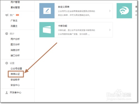Viewport: 139px width, 104px height.
Task: Open the 广告主 menu item
Action: tap(14, 20)
